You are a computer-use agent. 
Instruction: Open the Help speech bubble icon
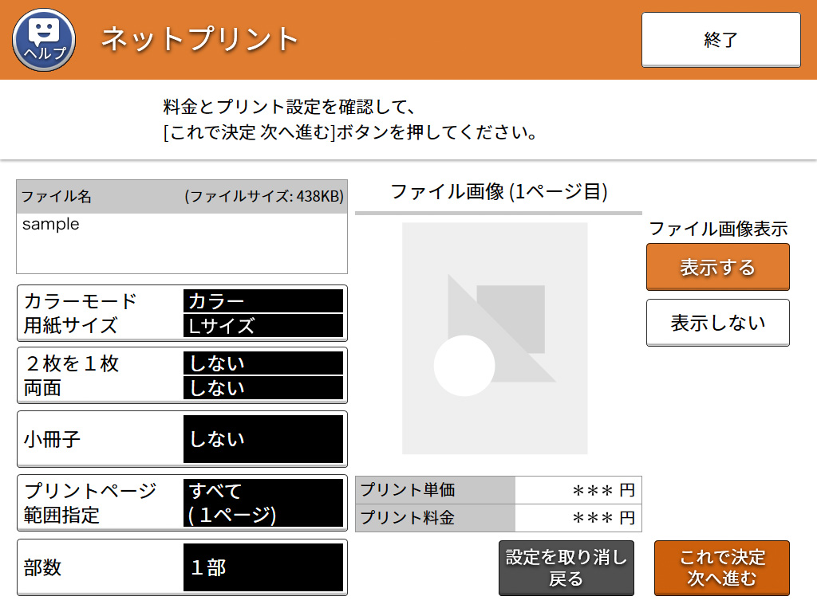(44, 39)
